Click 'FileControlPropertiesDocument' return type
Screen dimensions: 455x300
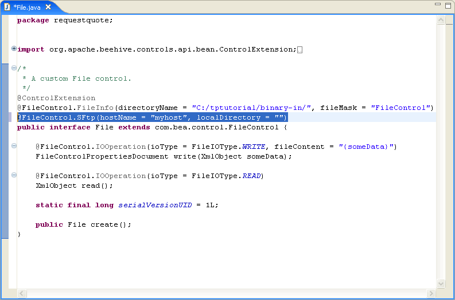(x=102, y=157)
